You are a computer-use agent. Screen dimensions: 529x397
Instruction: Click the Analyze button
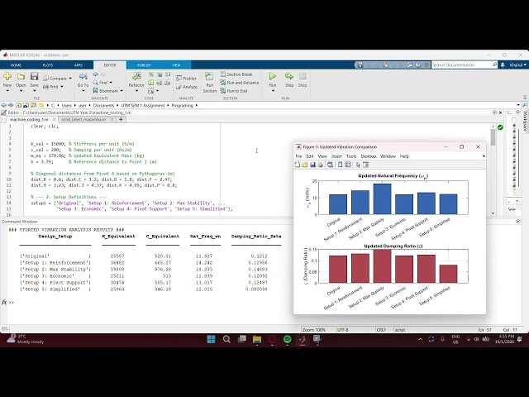187,87
